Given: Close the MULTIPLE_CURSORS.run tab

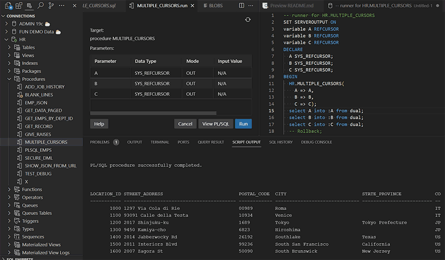Looking at the screenshot, I should (191, 5).
